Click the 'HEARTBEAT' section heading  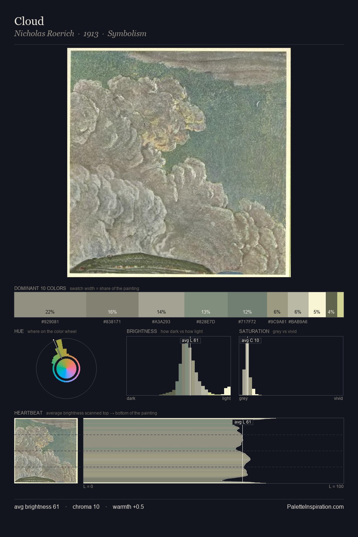[x=28, y=413]
